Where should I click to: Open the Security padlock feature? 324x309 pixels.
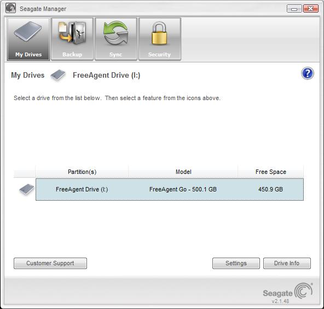(160, 39)
